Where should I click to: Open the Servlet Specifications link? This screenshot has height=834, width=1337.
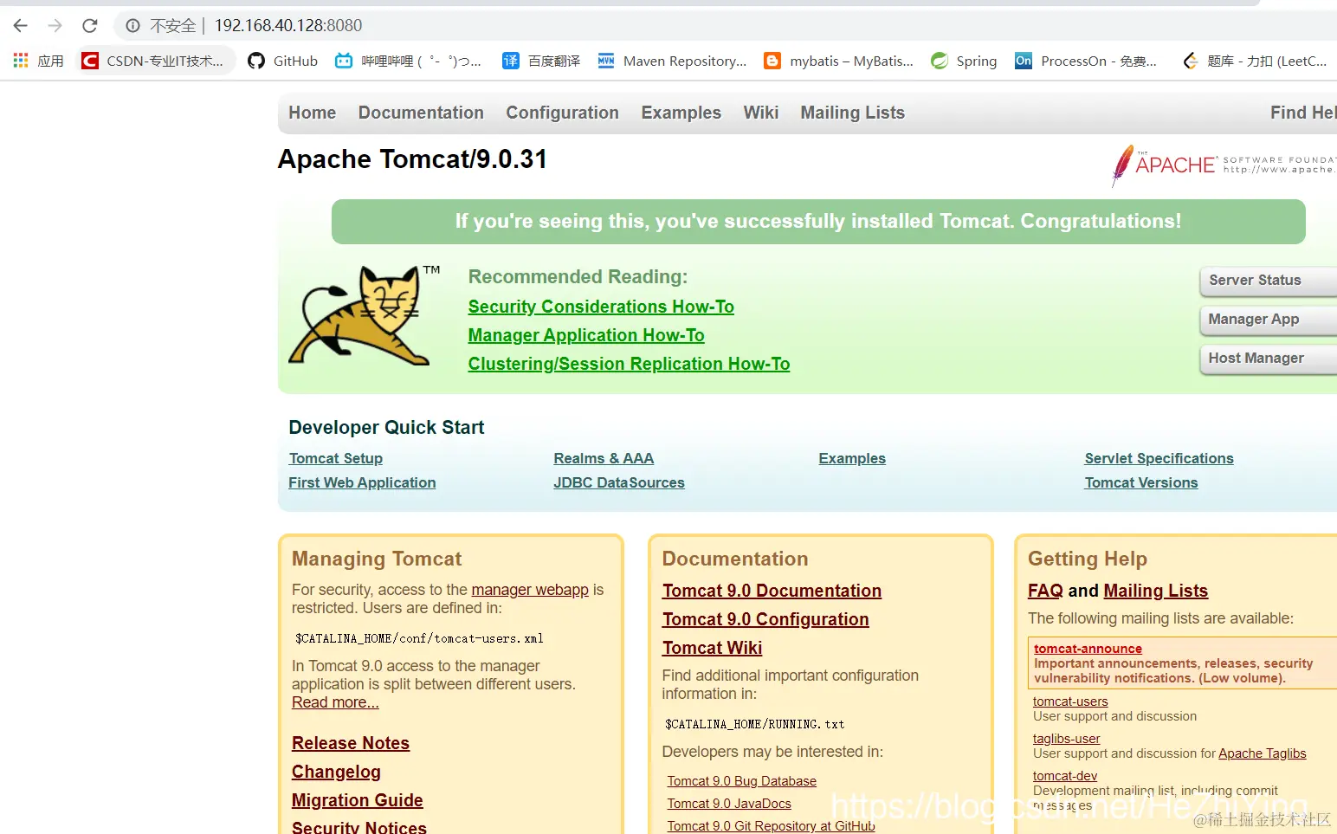pyautogui.click(x=1159, y=458)
